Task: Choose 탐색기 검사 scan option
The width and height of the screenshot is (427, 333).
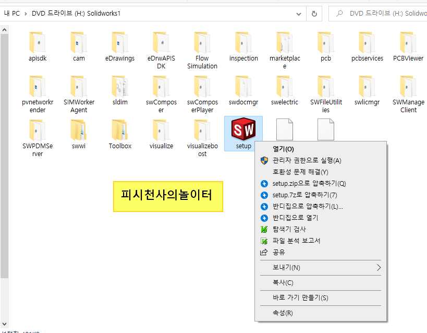Action: pos(321,229)
